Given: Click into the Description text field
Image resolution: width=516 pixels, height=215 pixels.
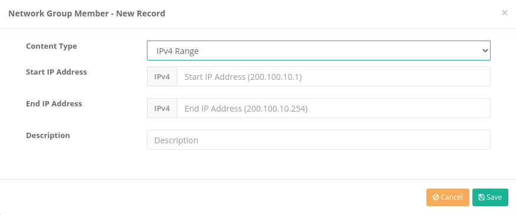Looking at the screenshot, I should [x=318, y=140].
